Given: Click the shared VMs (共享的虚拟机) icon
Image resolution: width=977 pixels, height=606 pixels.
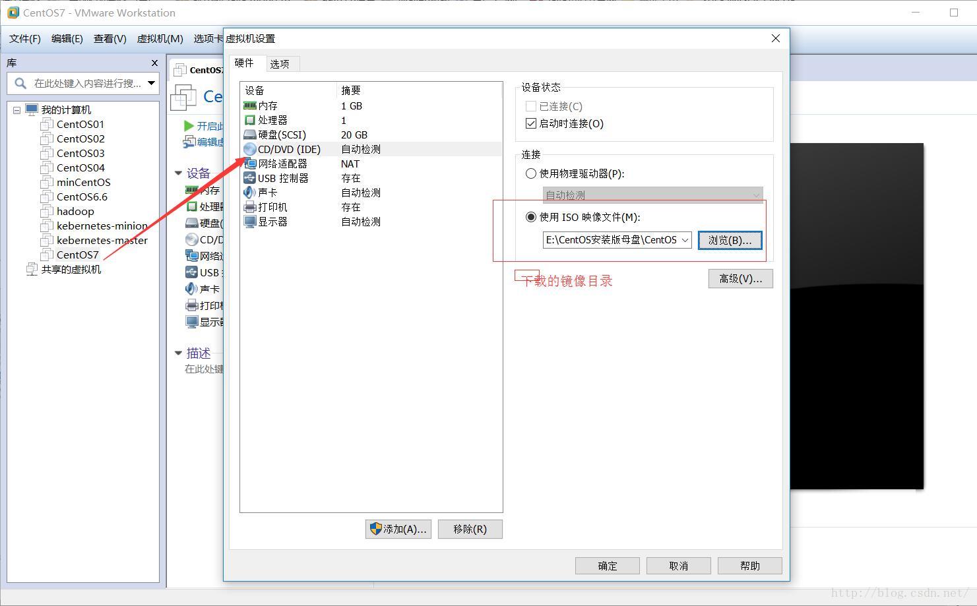Looking at the screenshot, I should click(x=31, y=269).
